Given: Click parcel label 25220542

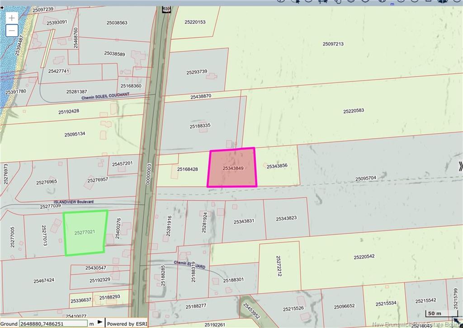Looking at the screenshot, I should click(364, 257).
